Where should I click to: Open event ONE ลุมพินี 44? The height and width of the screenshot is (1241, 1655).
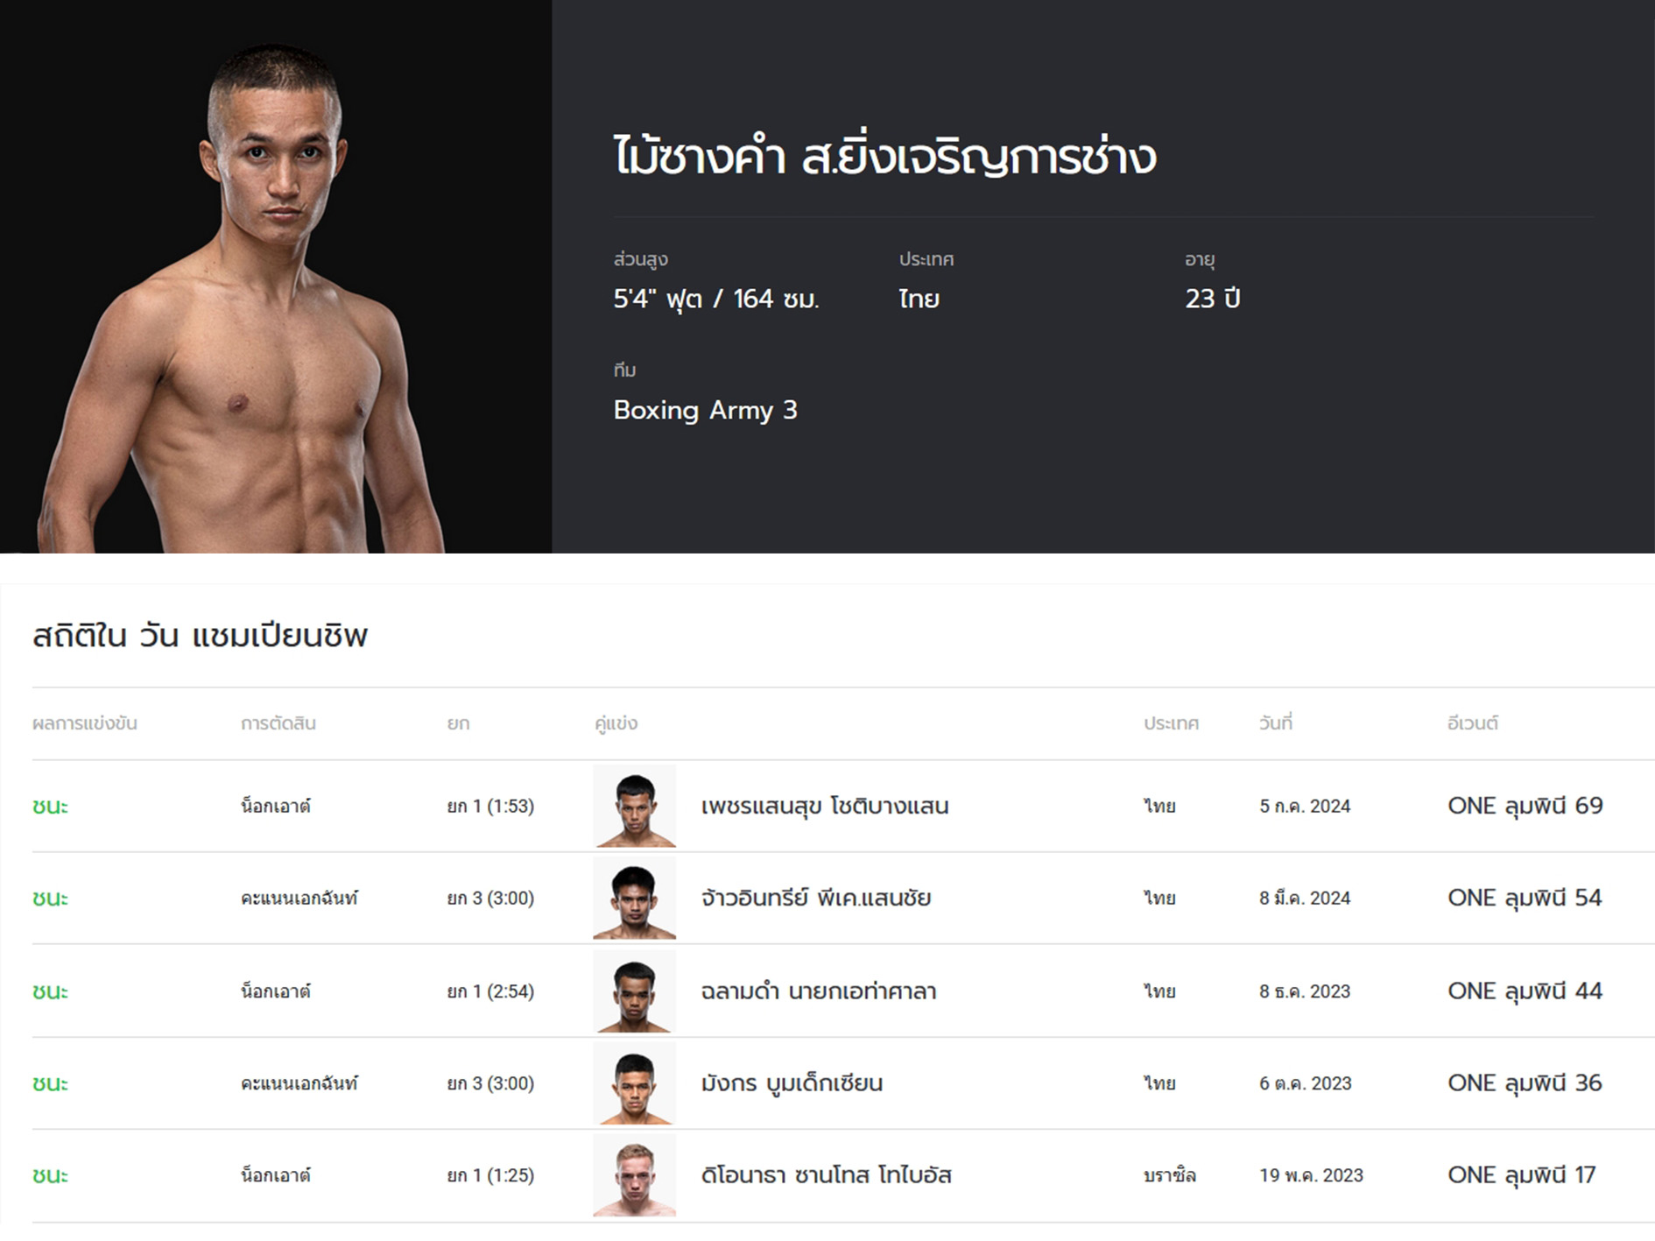pos(1525,991)
